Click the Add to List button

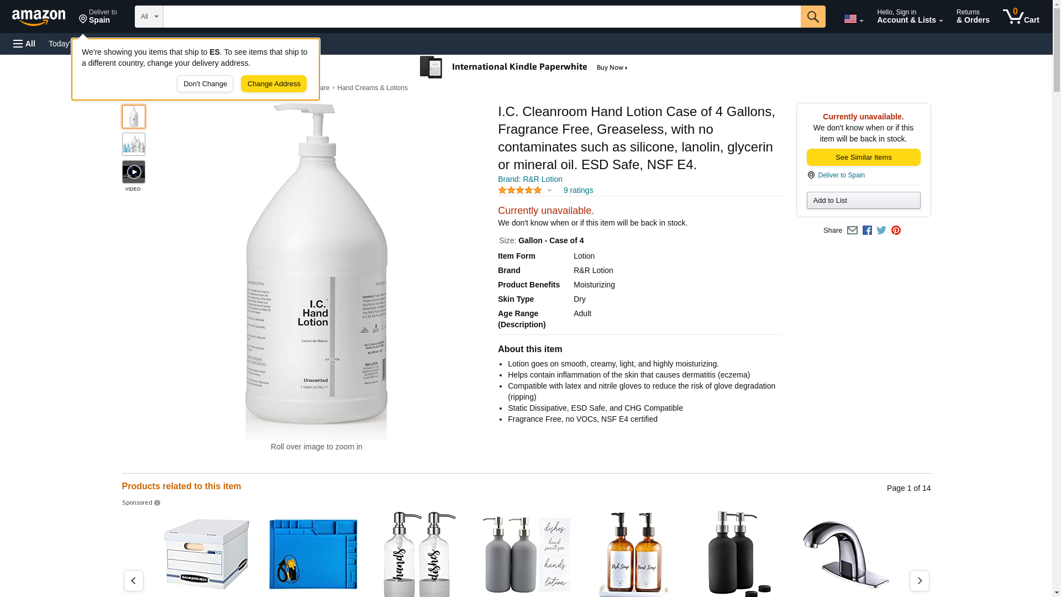pyautogui.click(x=863, y=201)
